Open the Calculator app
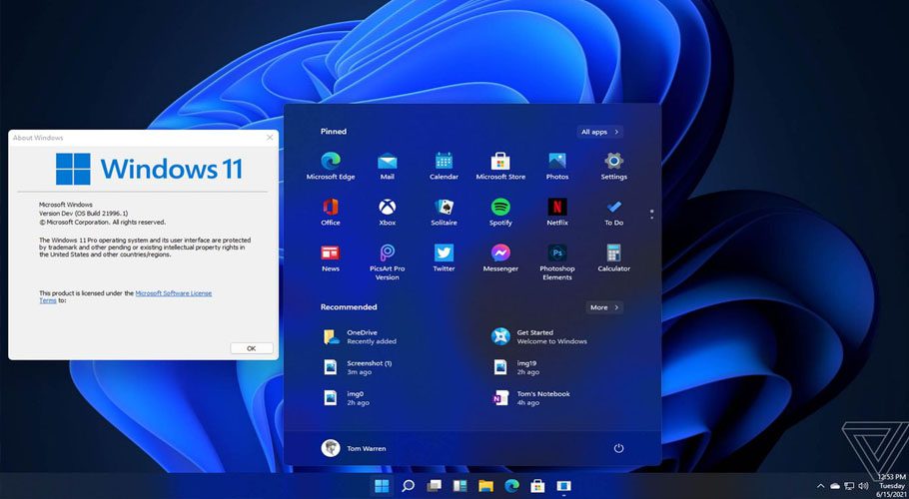 [614, 257]
